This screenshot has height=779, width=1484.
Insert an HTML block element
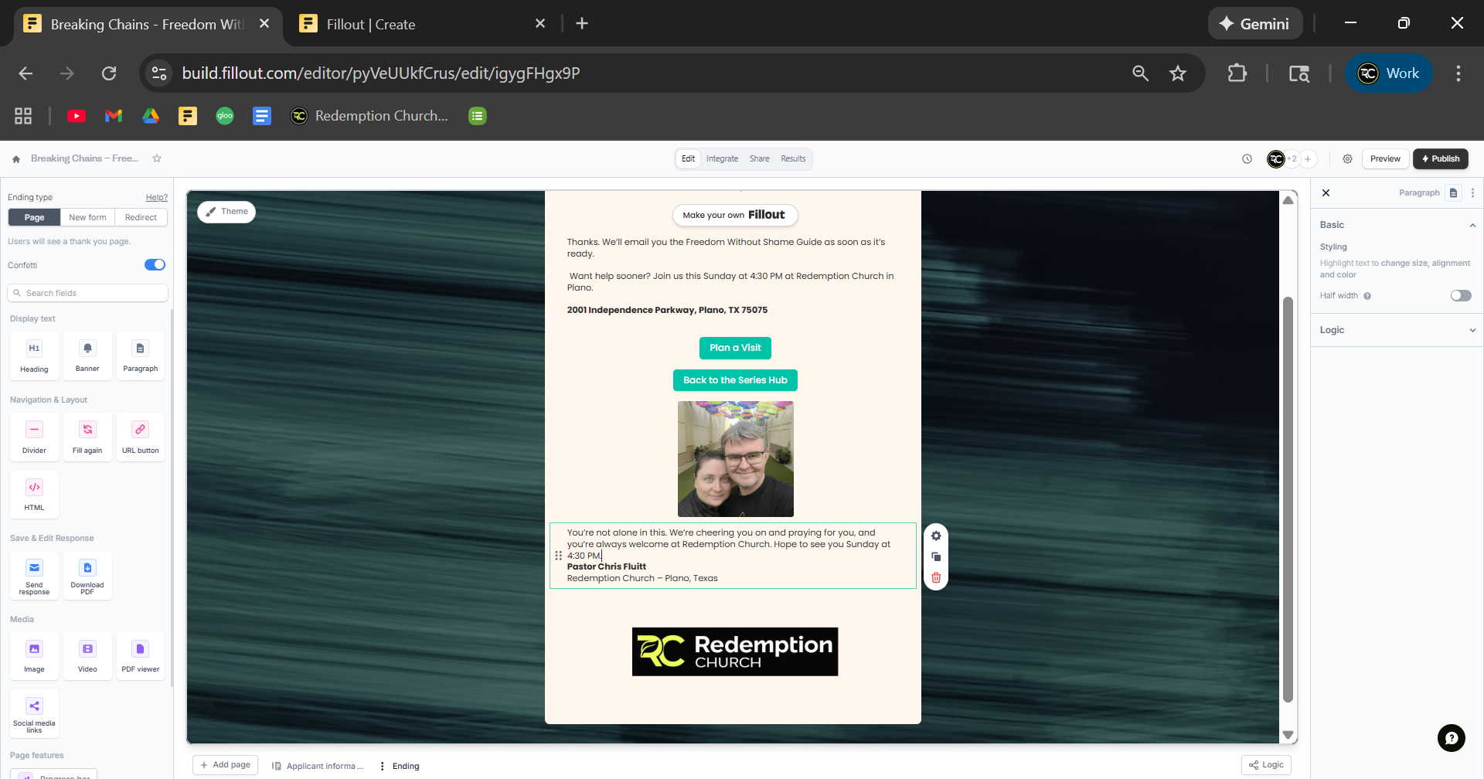coord(34,494)
